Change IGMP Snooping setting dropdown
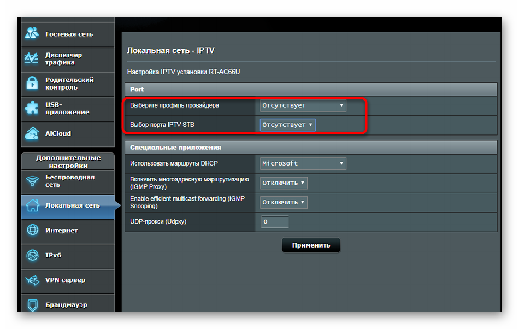Viewport: 519px width, 329px height. (x=283, y=202)
